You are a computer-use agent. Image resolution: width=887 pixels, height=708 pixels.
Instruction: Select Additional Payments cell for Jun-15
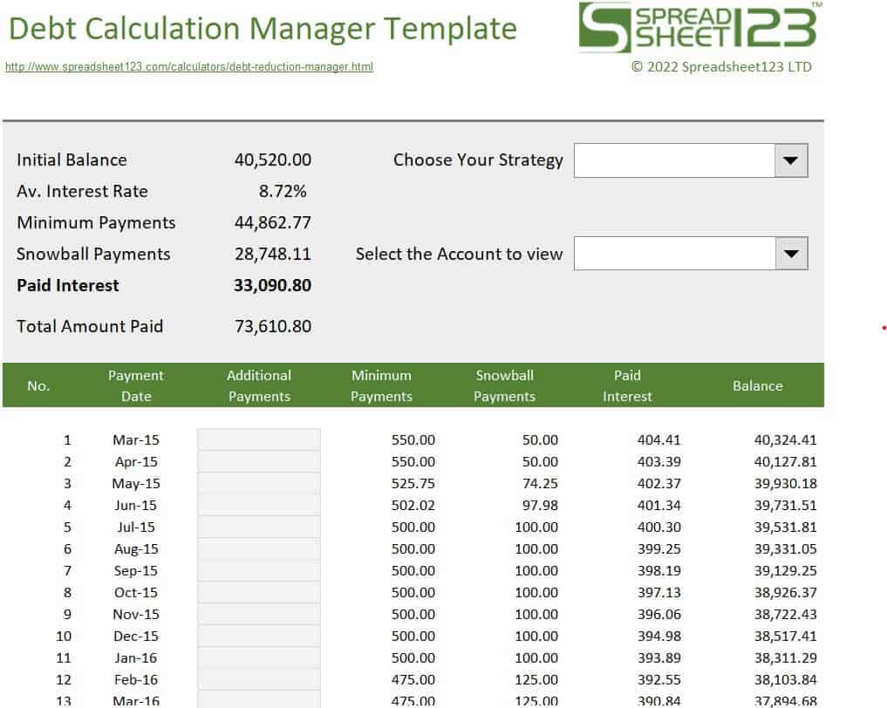click(x=258, y=505)
